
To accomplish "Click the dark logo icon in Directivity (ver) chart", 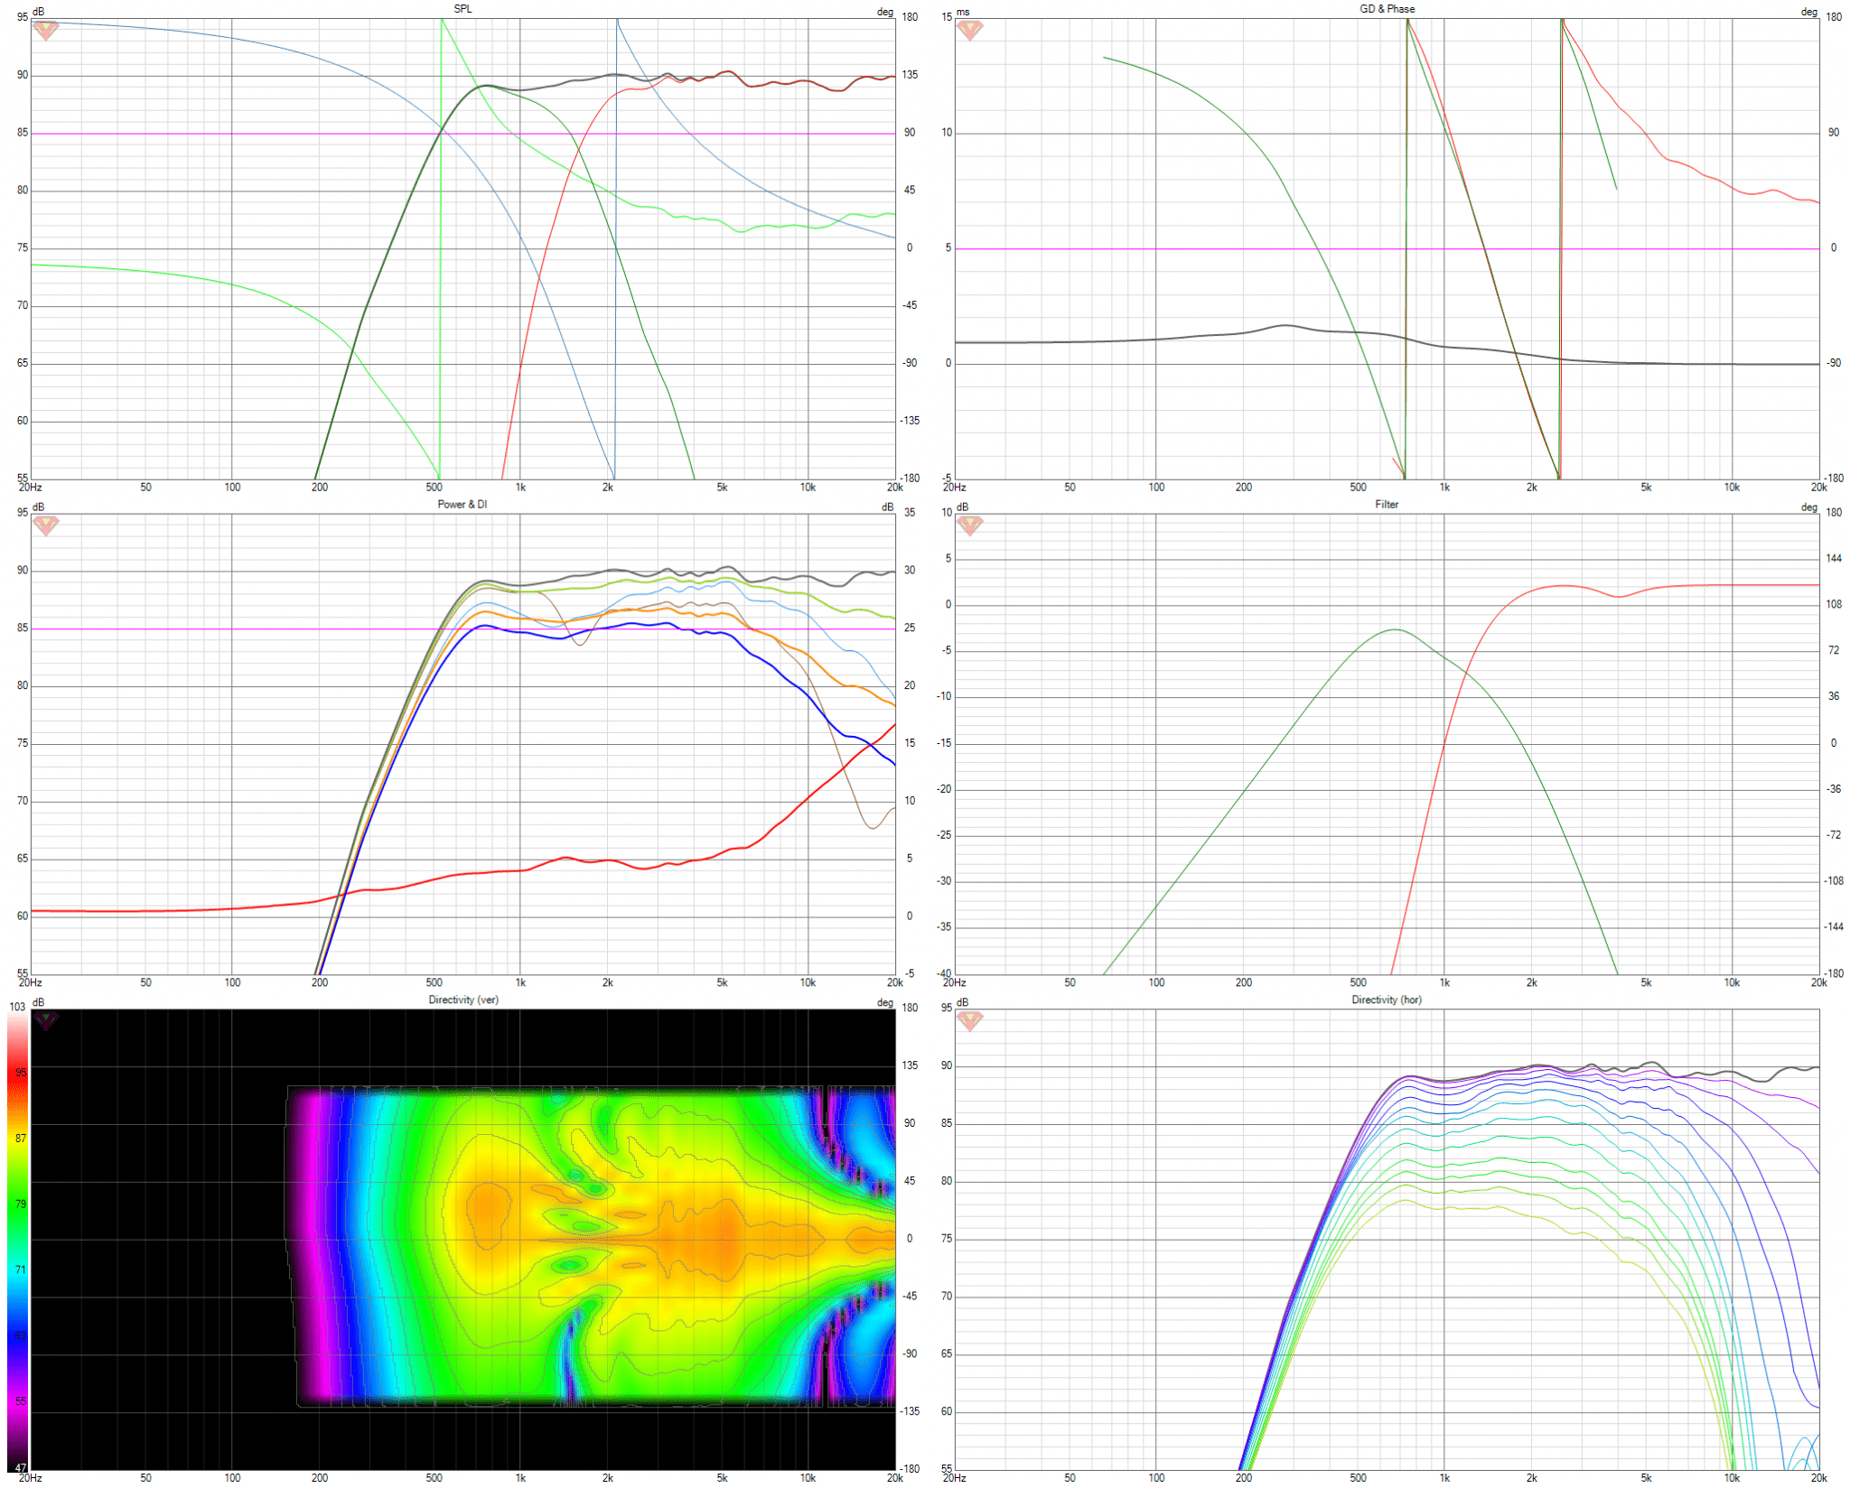I will [45, 1020].
